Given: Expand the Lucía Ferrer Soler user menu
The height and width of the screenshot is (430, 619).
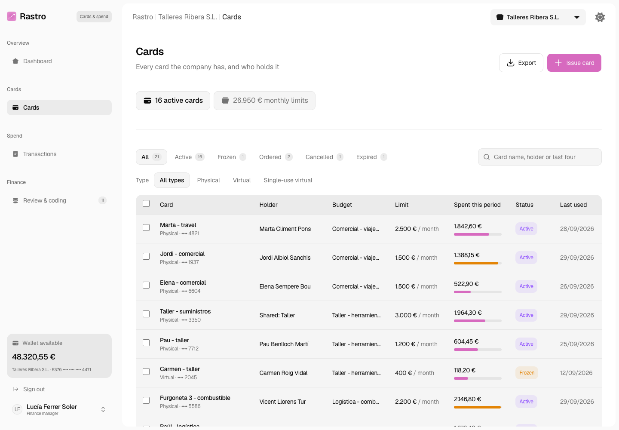Looking at the screenshot, I should pos(103,409).
